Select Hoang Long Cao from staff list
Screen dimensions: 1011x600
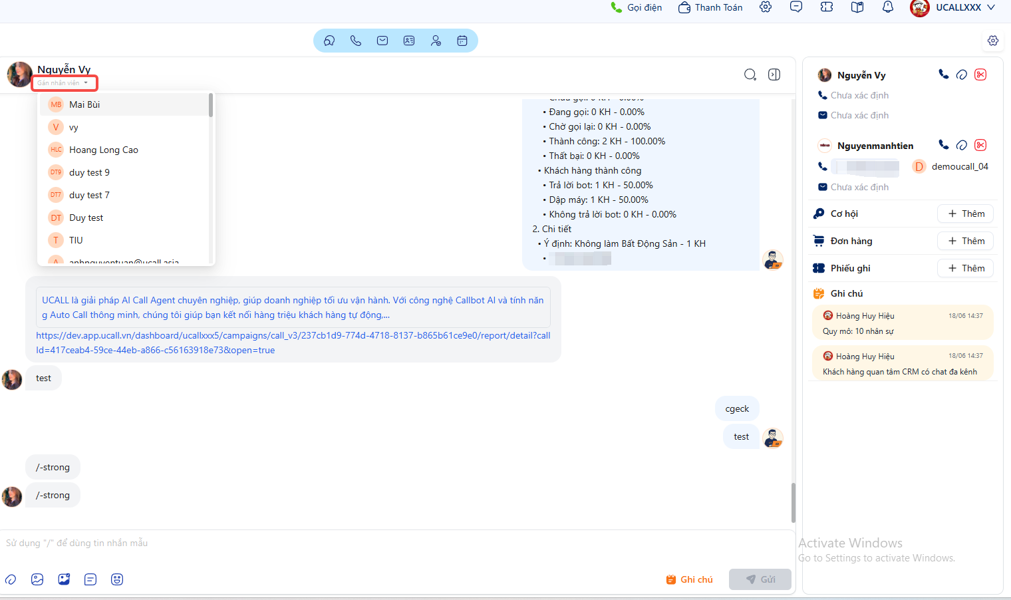(124, 150)
